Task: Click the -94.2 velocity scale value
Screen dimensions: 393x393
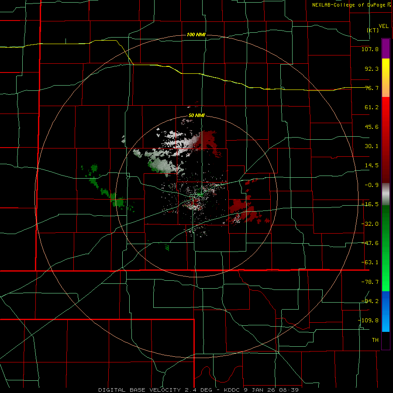Action: [x=370, y=301]
